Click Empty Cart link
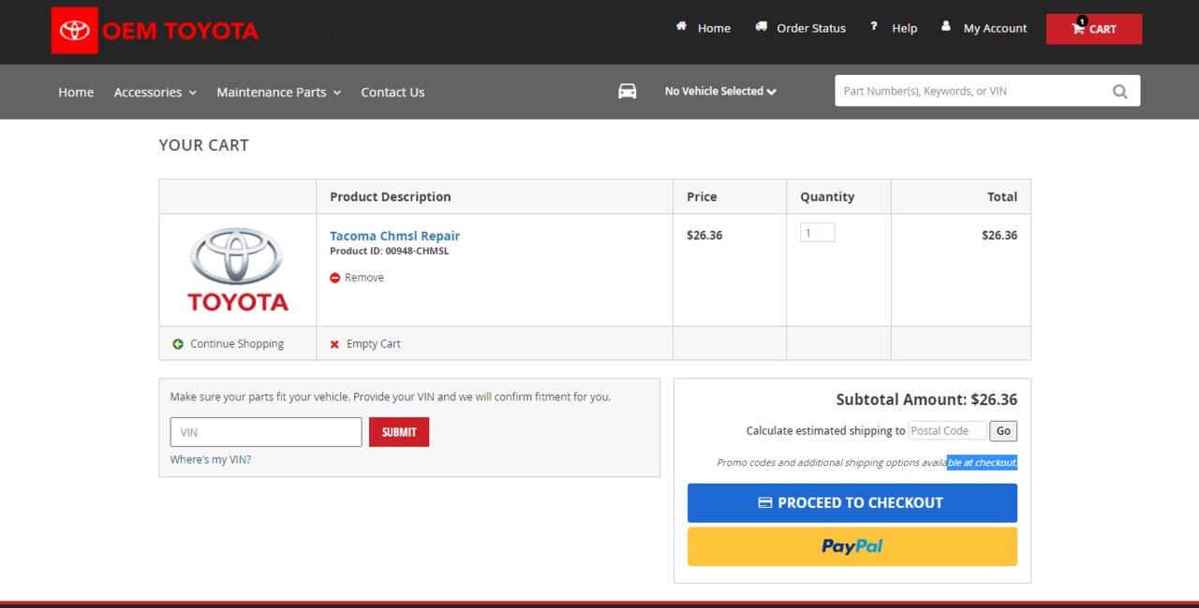This screenshot has width=1199, height=608. pos(374,344)
